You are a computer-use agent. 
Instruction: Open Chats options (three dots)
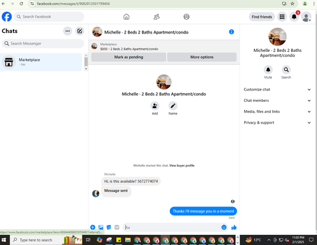[x=68, y=31]
